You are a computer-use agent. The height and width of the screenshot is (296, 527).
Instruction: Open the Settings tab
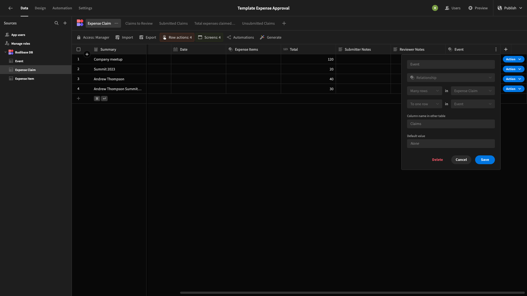coord(85,8)
